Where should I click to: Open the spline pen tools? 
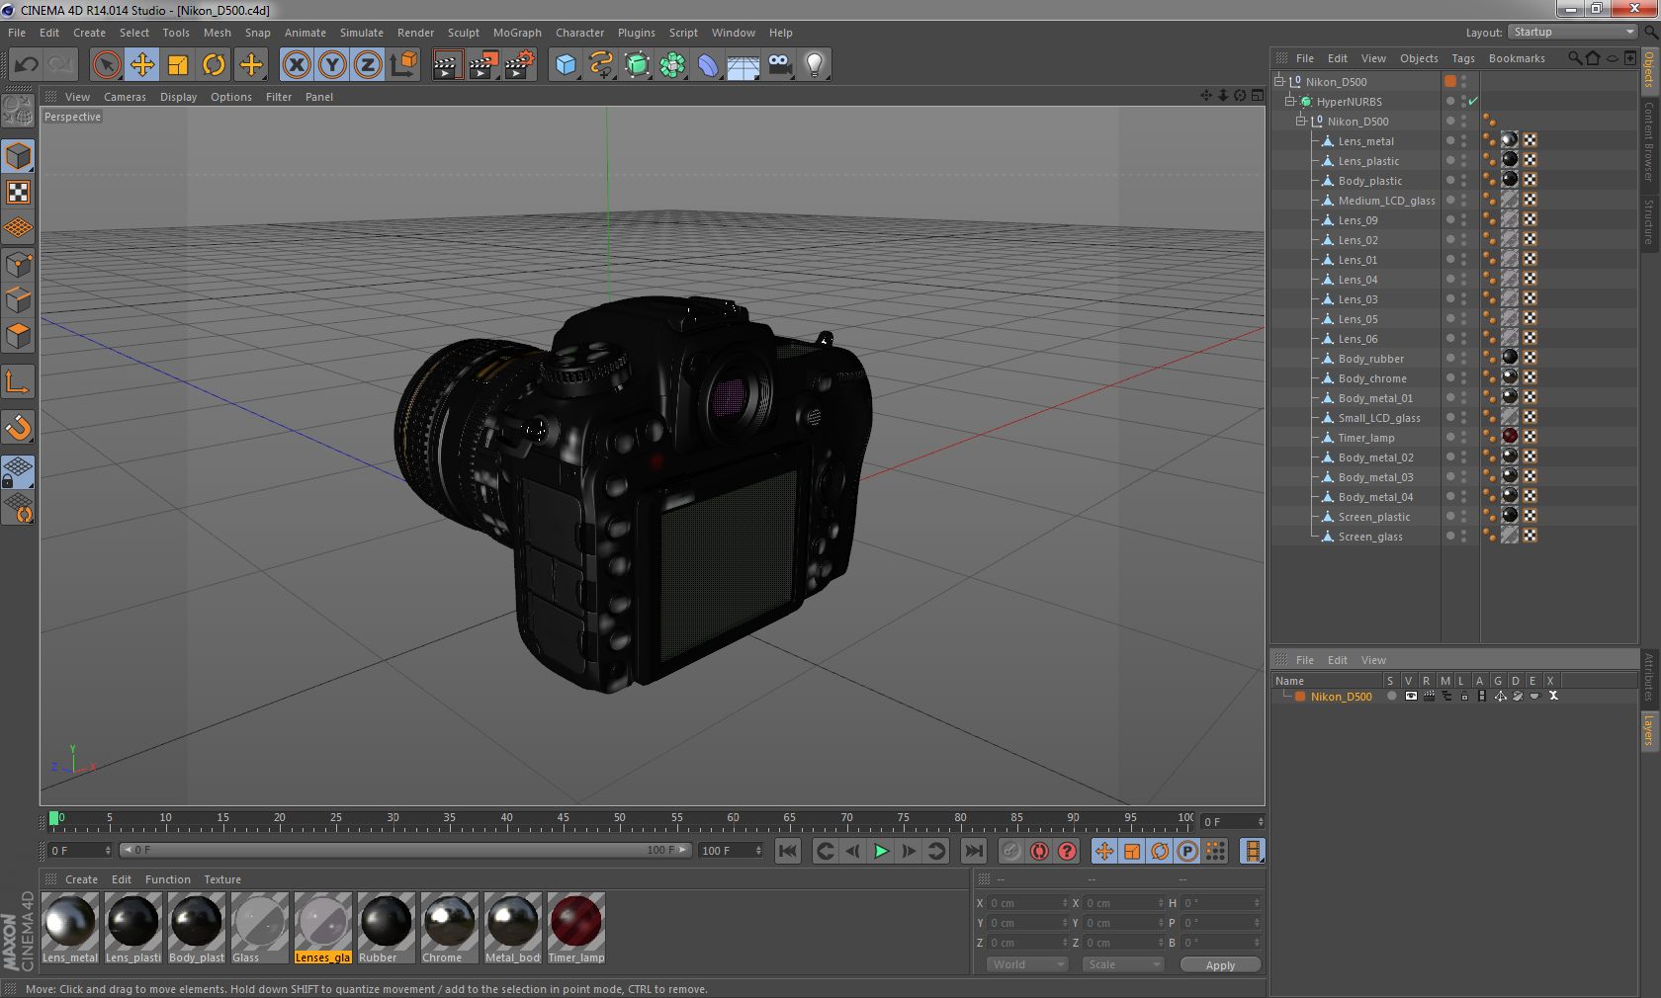601,65
